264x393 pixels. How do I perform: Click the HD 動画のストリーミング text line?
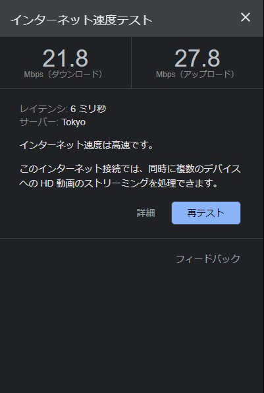119,183
